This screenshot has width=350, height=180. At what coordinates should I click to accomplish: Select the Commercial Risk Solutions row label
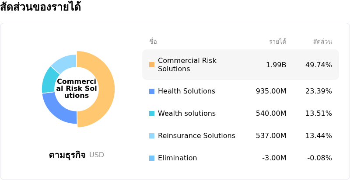187,65
